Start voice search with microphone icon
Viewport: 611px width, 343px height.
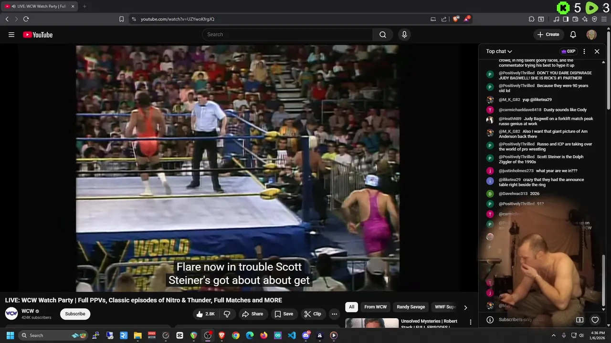point(404,34)
